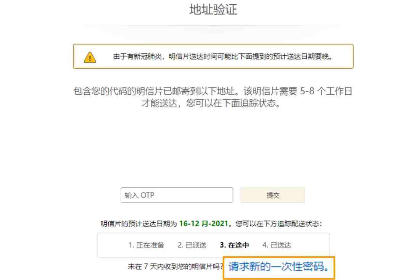Image resolution: width=412 pixels, height=280 pixels.
Task: Click the green date 16-12 月-2021
Action: [x=204, y=224]
